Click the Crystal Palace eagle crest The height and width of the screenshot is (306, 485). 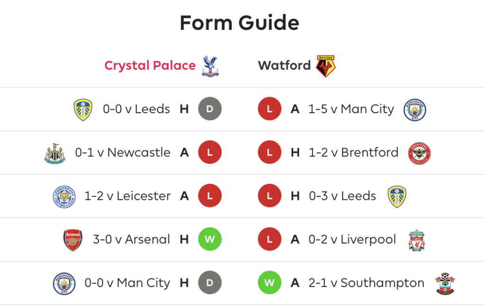pyautogui.click(x=210, y=66)
